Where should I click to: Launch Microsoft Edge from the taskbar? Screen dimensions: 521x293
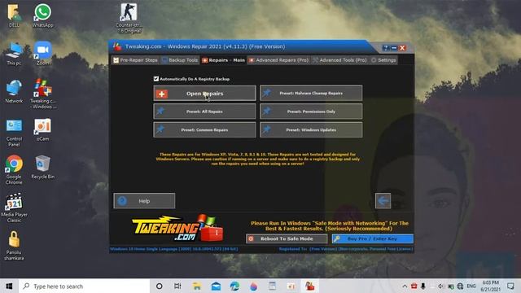click(x=234, y=286)
